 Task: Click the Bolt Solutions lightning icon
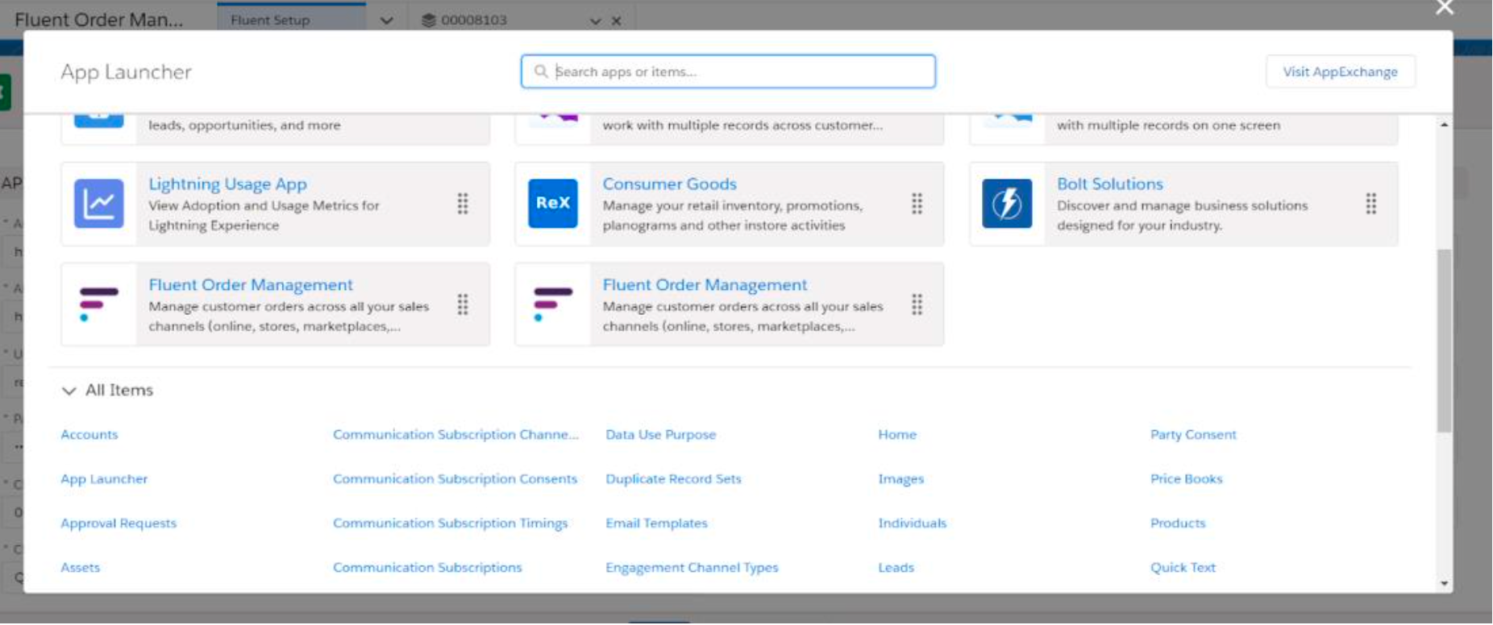click(1007, 204)
